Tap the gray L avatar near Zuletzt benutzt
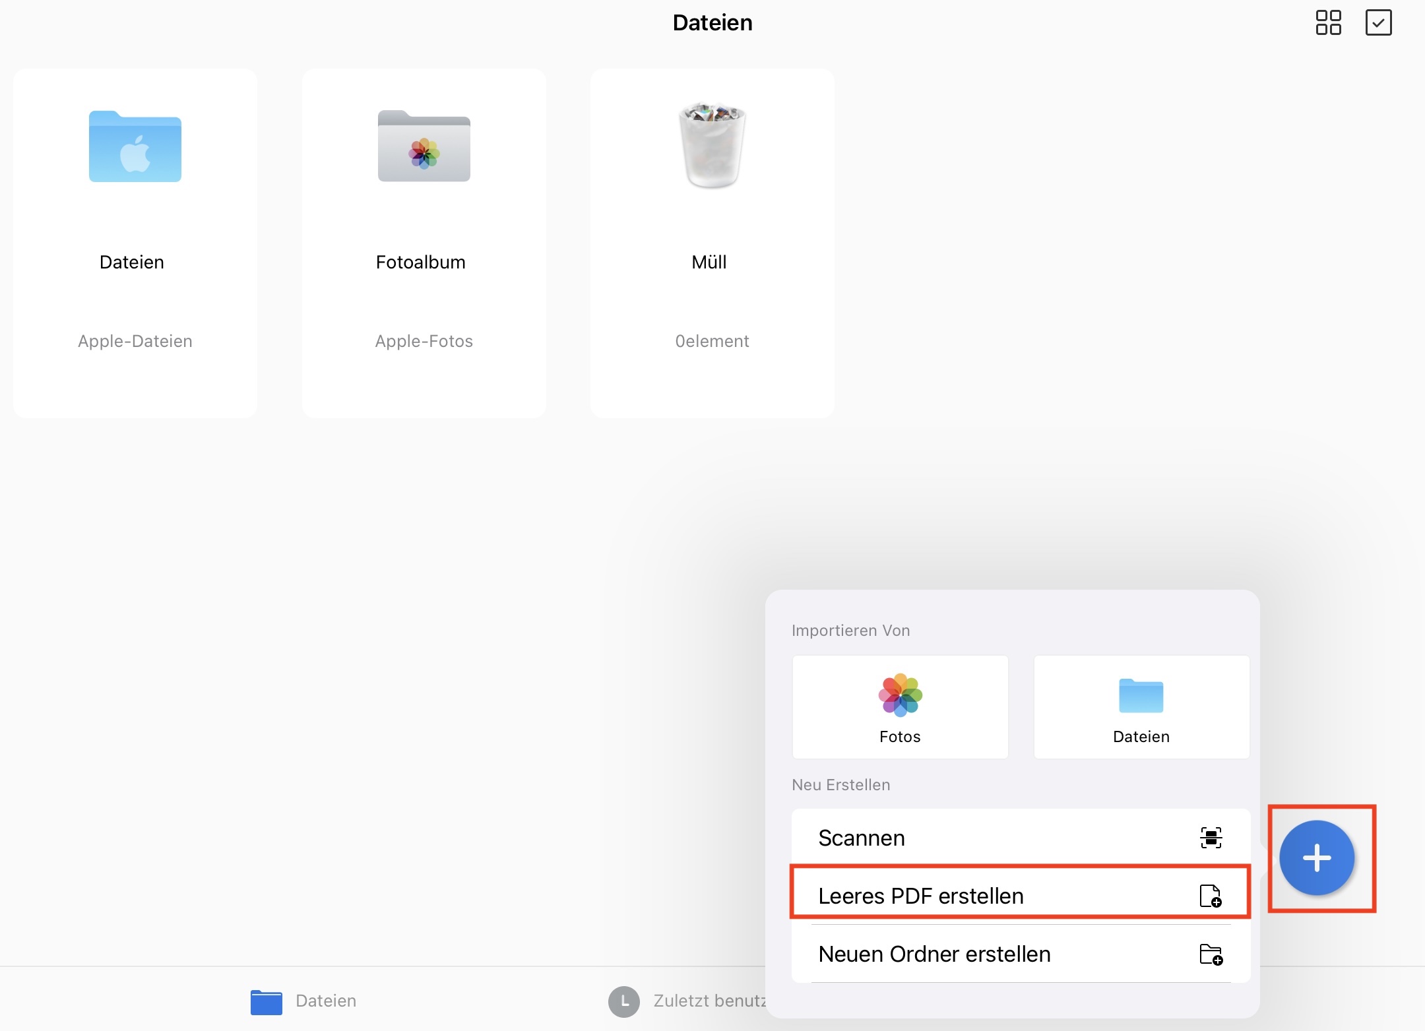This screenshot has width=1425, height=1031. pos(623,1001)
